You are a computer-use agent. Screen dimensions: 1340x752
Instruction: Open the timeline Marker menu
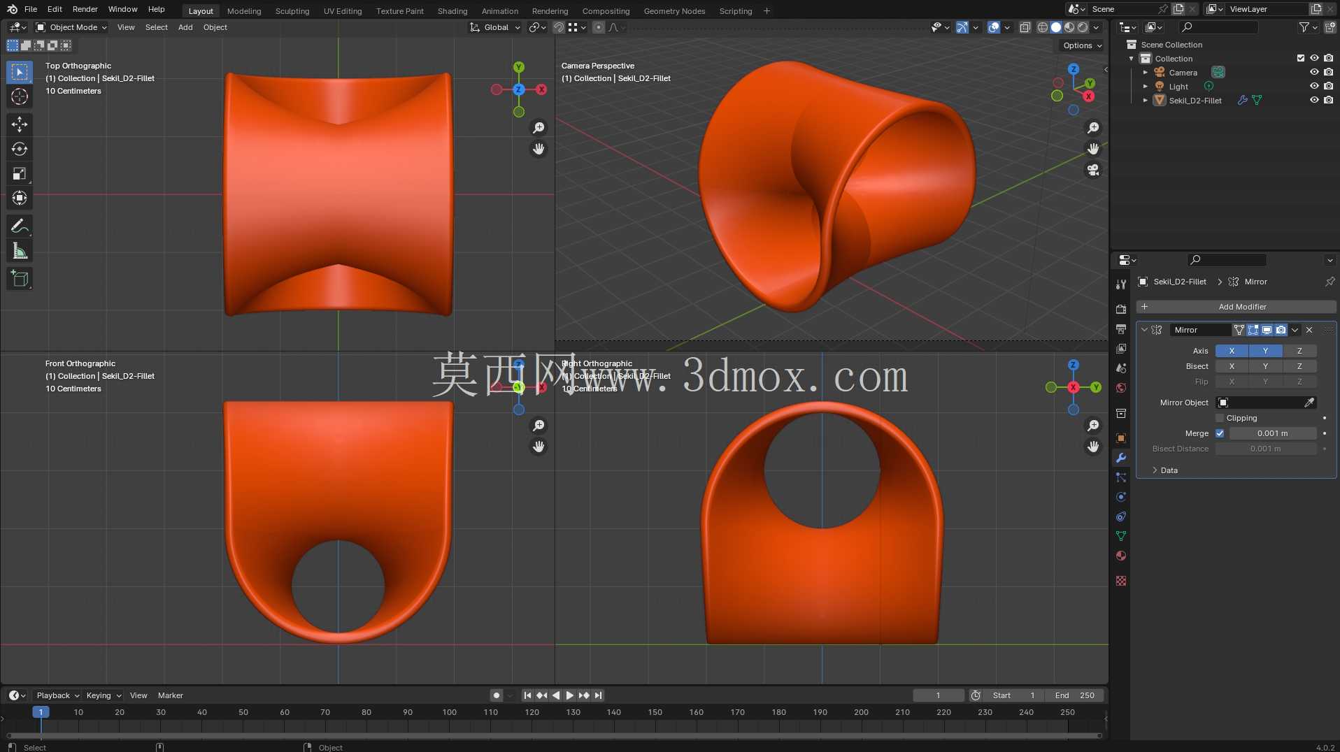(171, 695)
